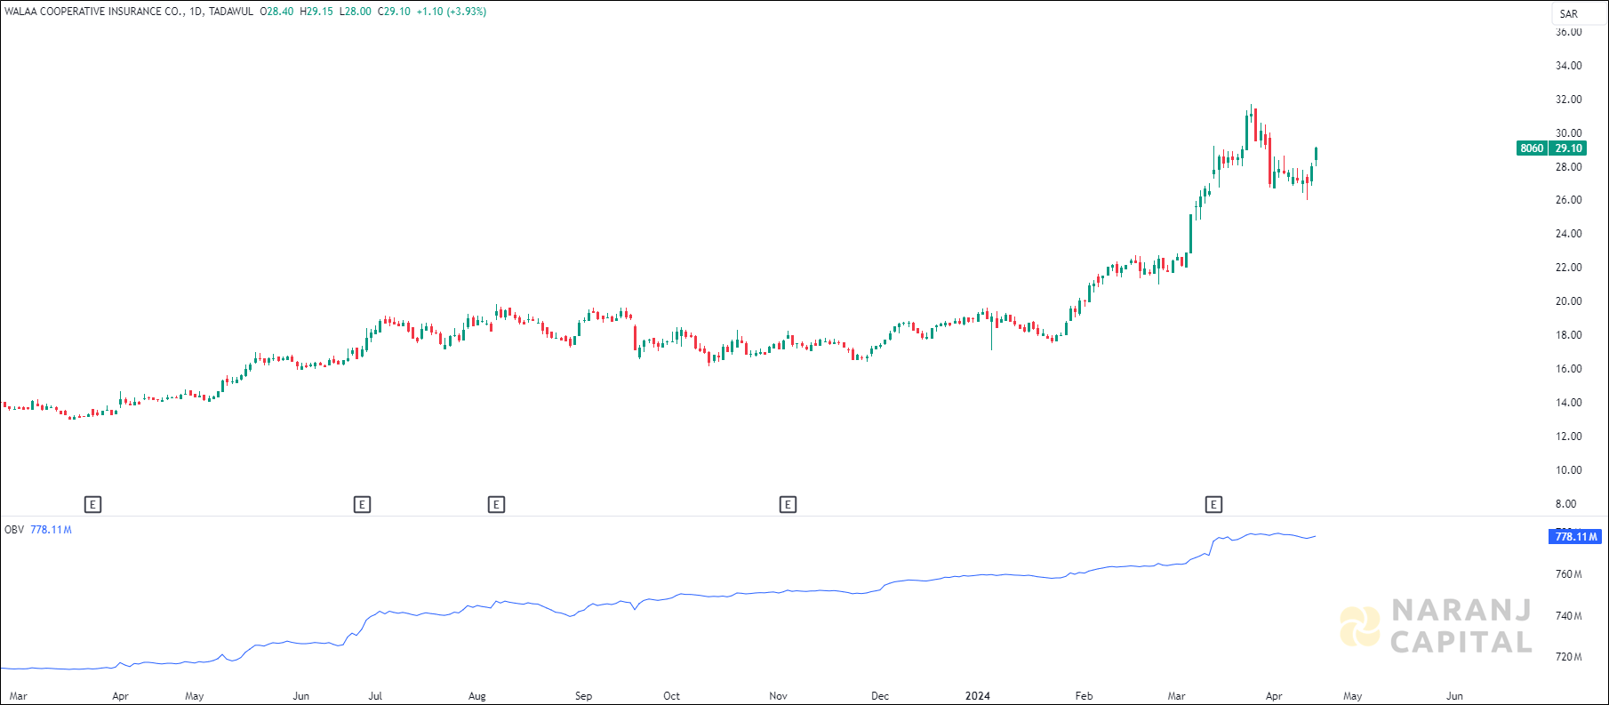Click the L28.00 low value
Viewport: 1609px width, 705px height.
click(356, 12)
